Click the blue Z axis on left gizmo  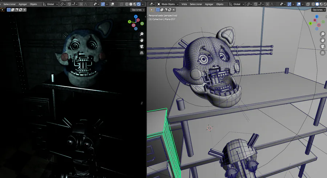coord(136,17)
